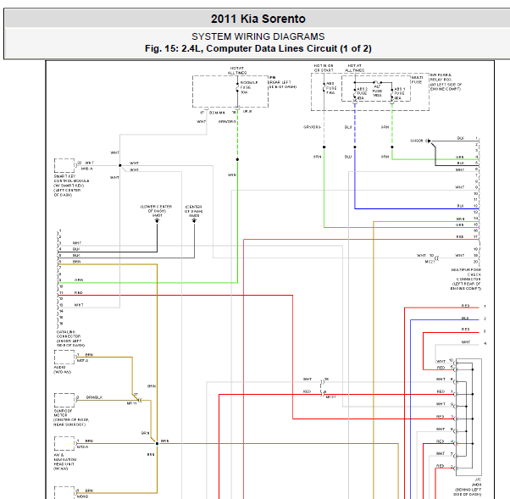Image resolution: width=510 pixels, height=499 pixels.
Task: Click the Smart Key Control Module dashed box
Action: [64, 165]
